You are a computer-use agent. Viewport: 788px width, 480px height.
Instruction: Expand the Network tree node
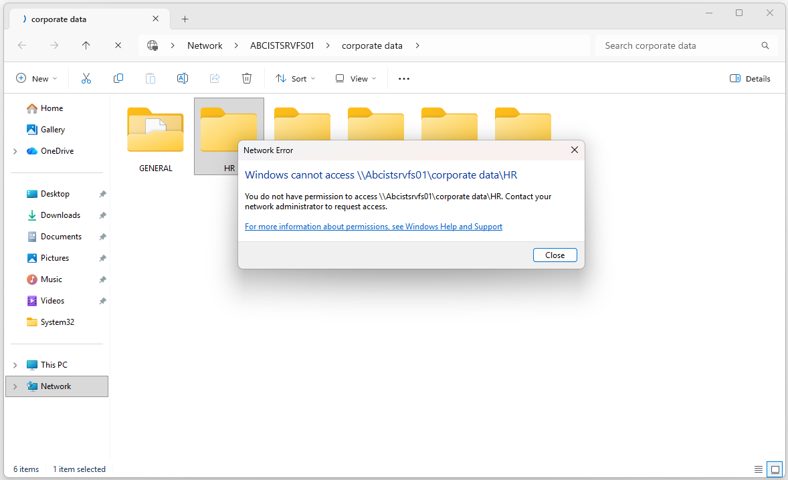15,386
